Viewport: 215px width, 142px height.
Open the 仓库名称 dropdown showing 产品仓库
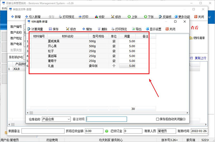coord(56,119)
